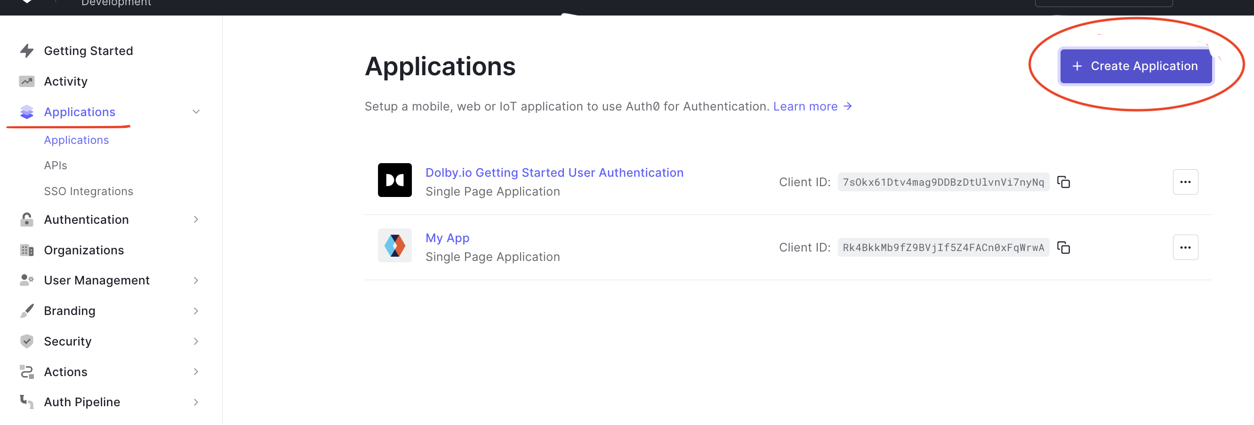Select the Applications submenu item
Image resolution: width=1254 pixels, height=425 pixels.
[76, 140]
